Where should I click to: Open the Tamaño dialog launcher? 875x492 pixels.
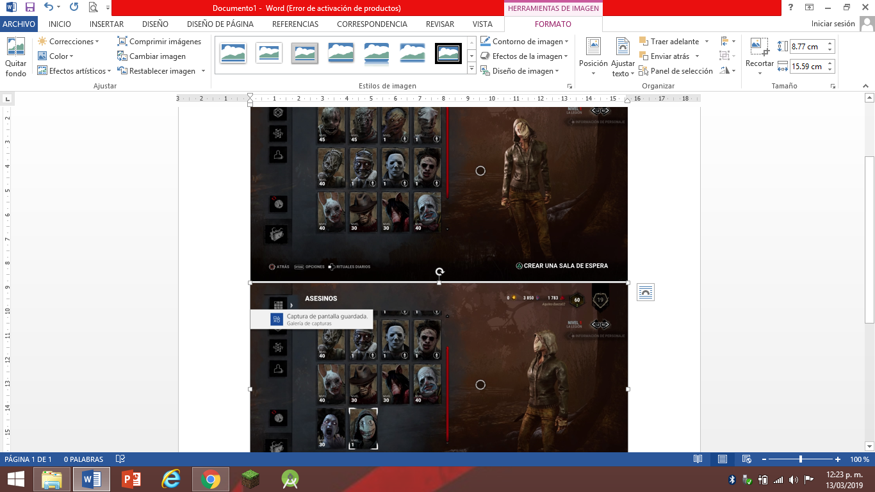[x=833, y=86]
